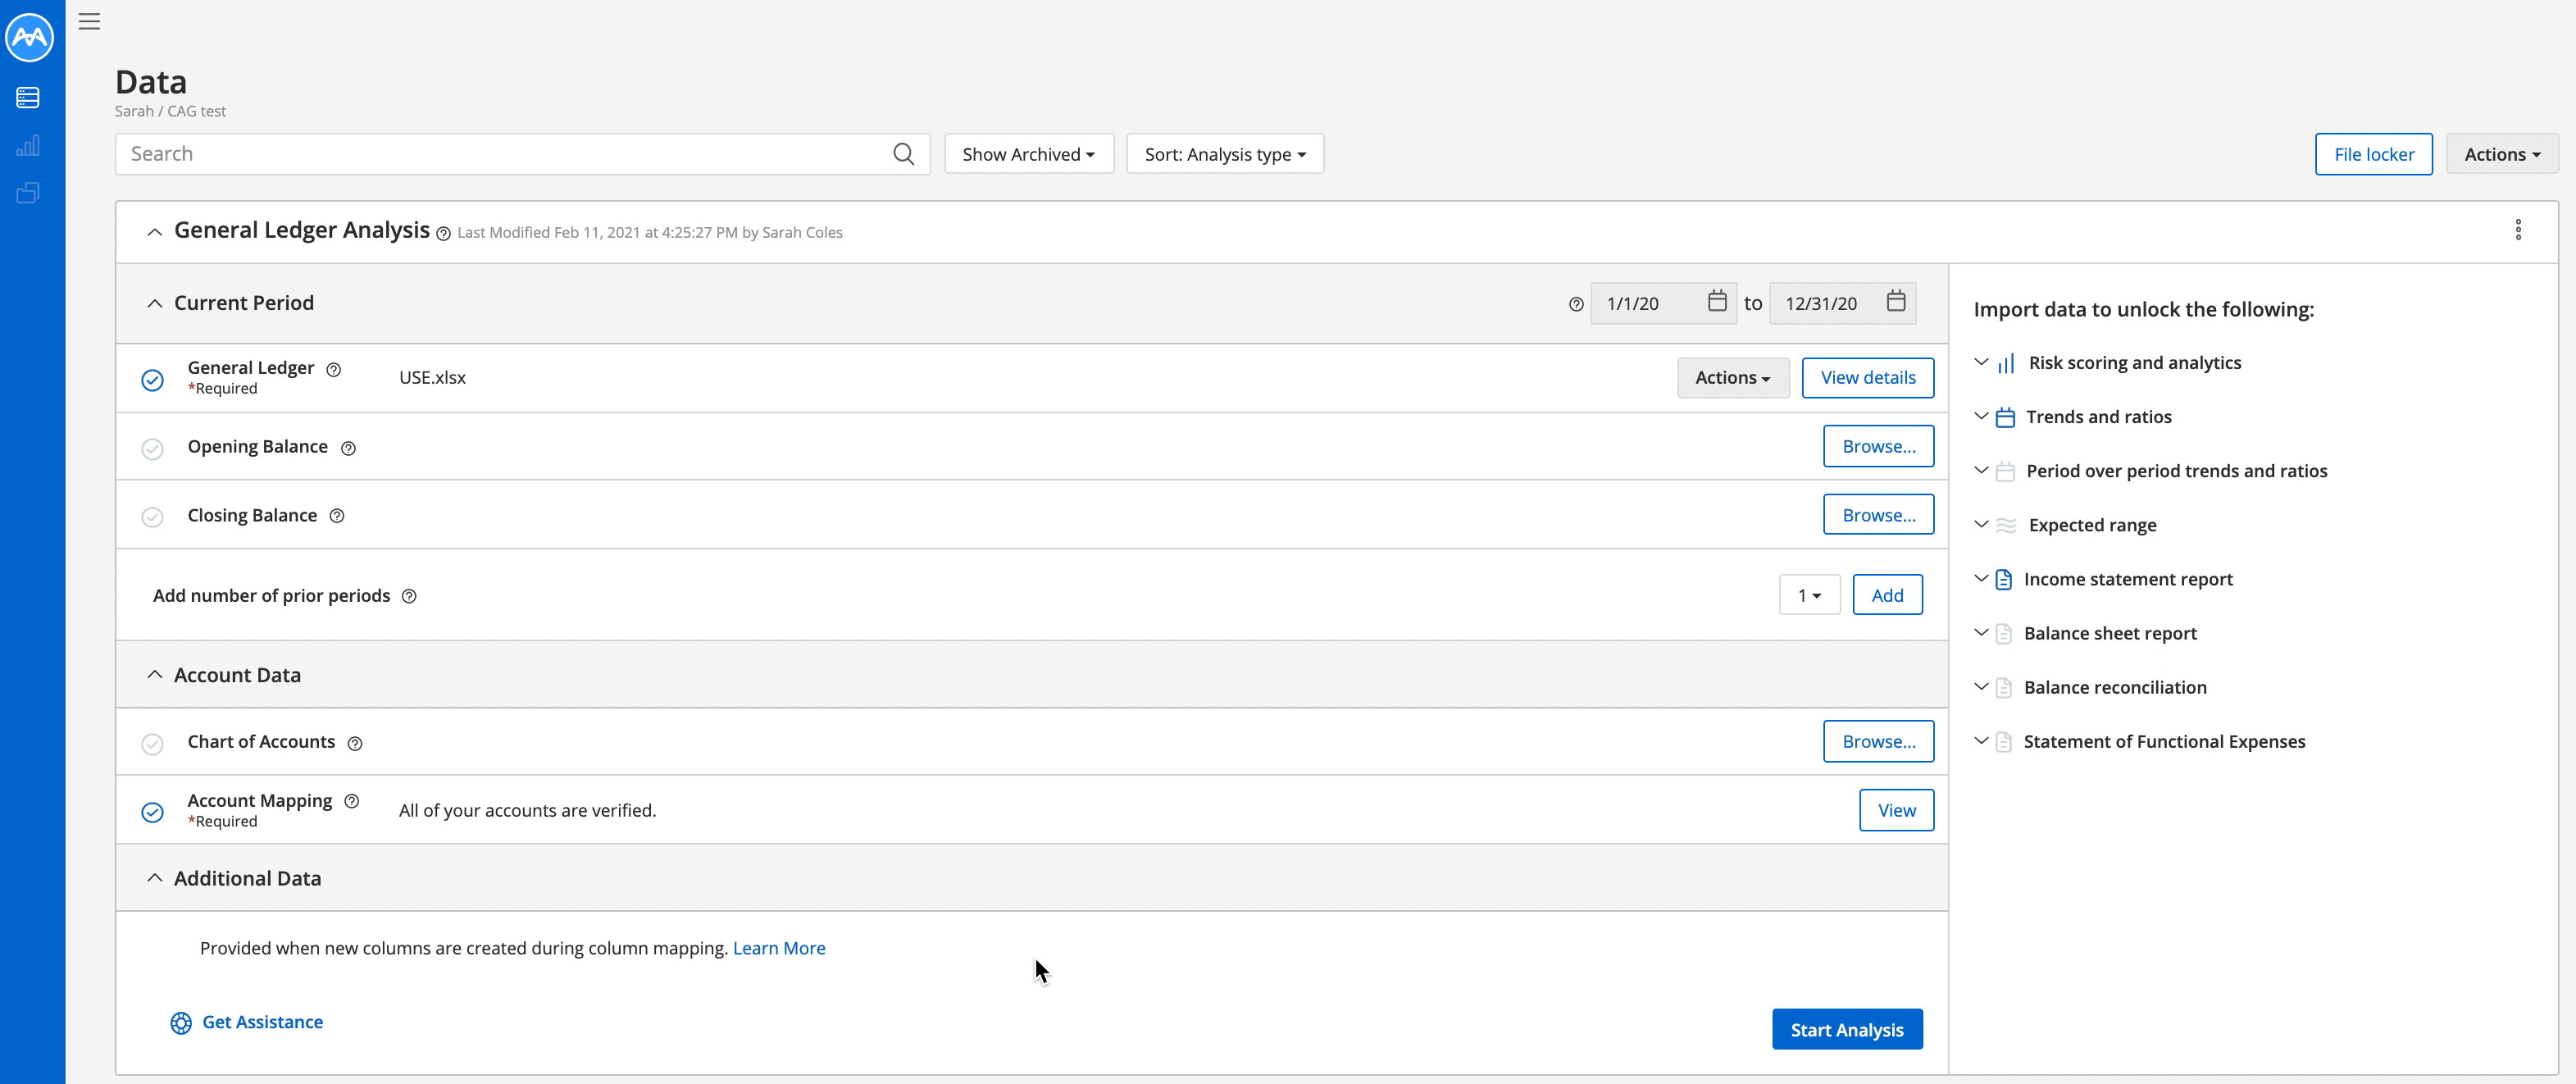Click the Start Analysis button
The image size is (2576, 1084).
1847,1029
